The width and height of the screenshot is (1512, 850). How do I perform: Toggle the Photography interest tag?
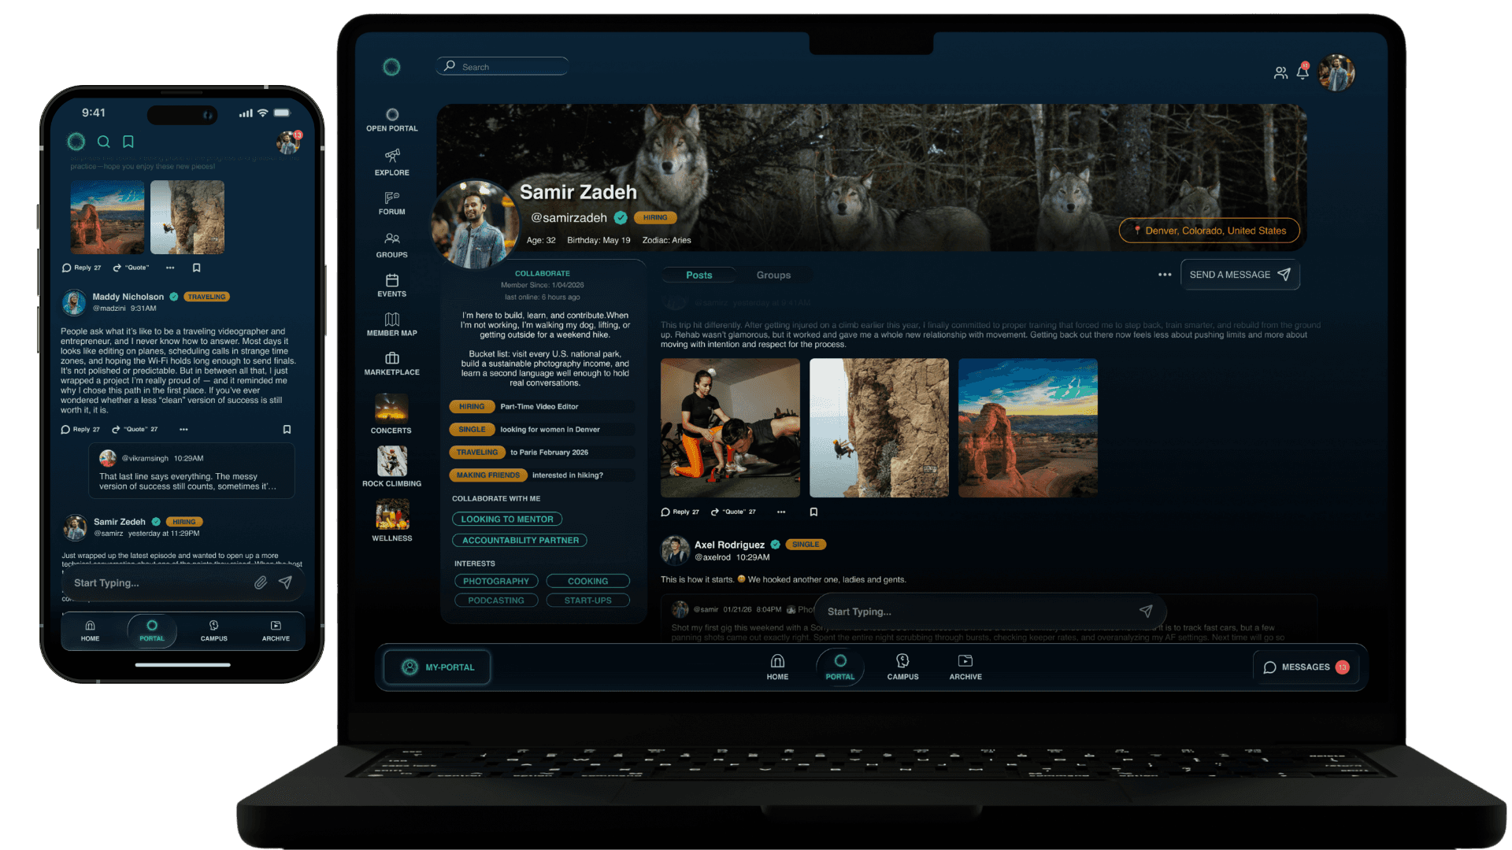pos(496,581)
